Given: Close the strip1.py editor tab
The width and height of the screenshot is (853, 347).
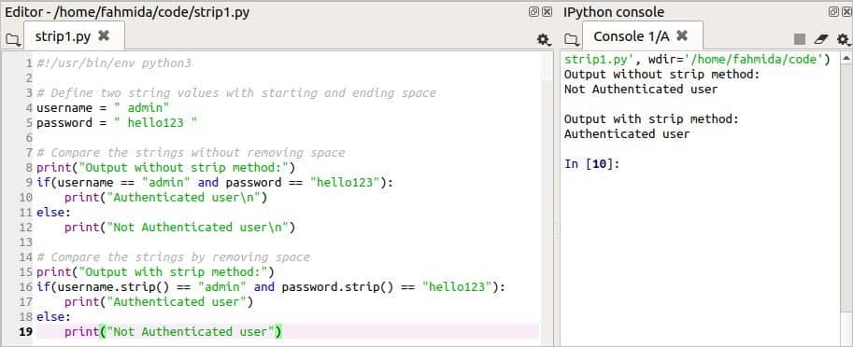Looking at the screenshot, I should 104,35.
